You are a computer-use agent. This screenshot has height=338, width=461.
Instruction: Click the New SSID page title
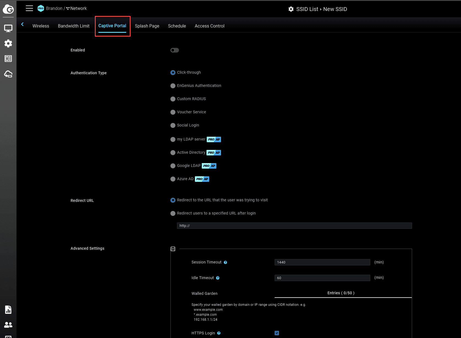335,9
